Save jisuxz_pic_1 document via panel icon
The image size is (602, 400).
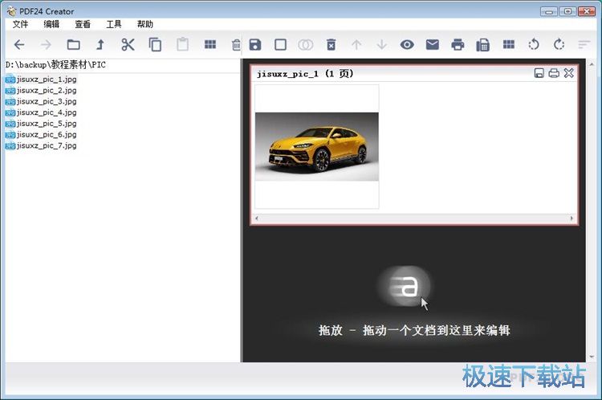click(539, 73)
